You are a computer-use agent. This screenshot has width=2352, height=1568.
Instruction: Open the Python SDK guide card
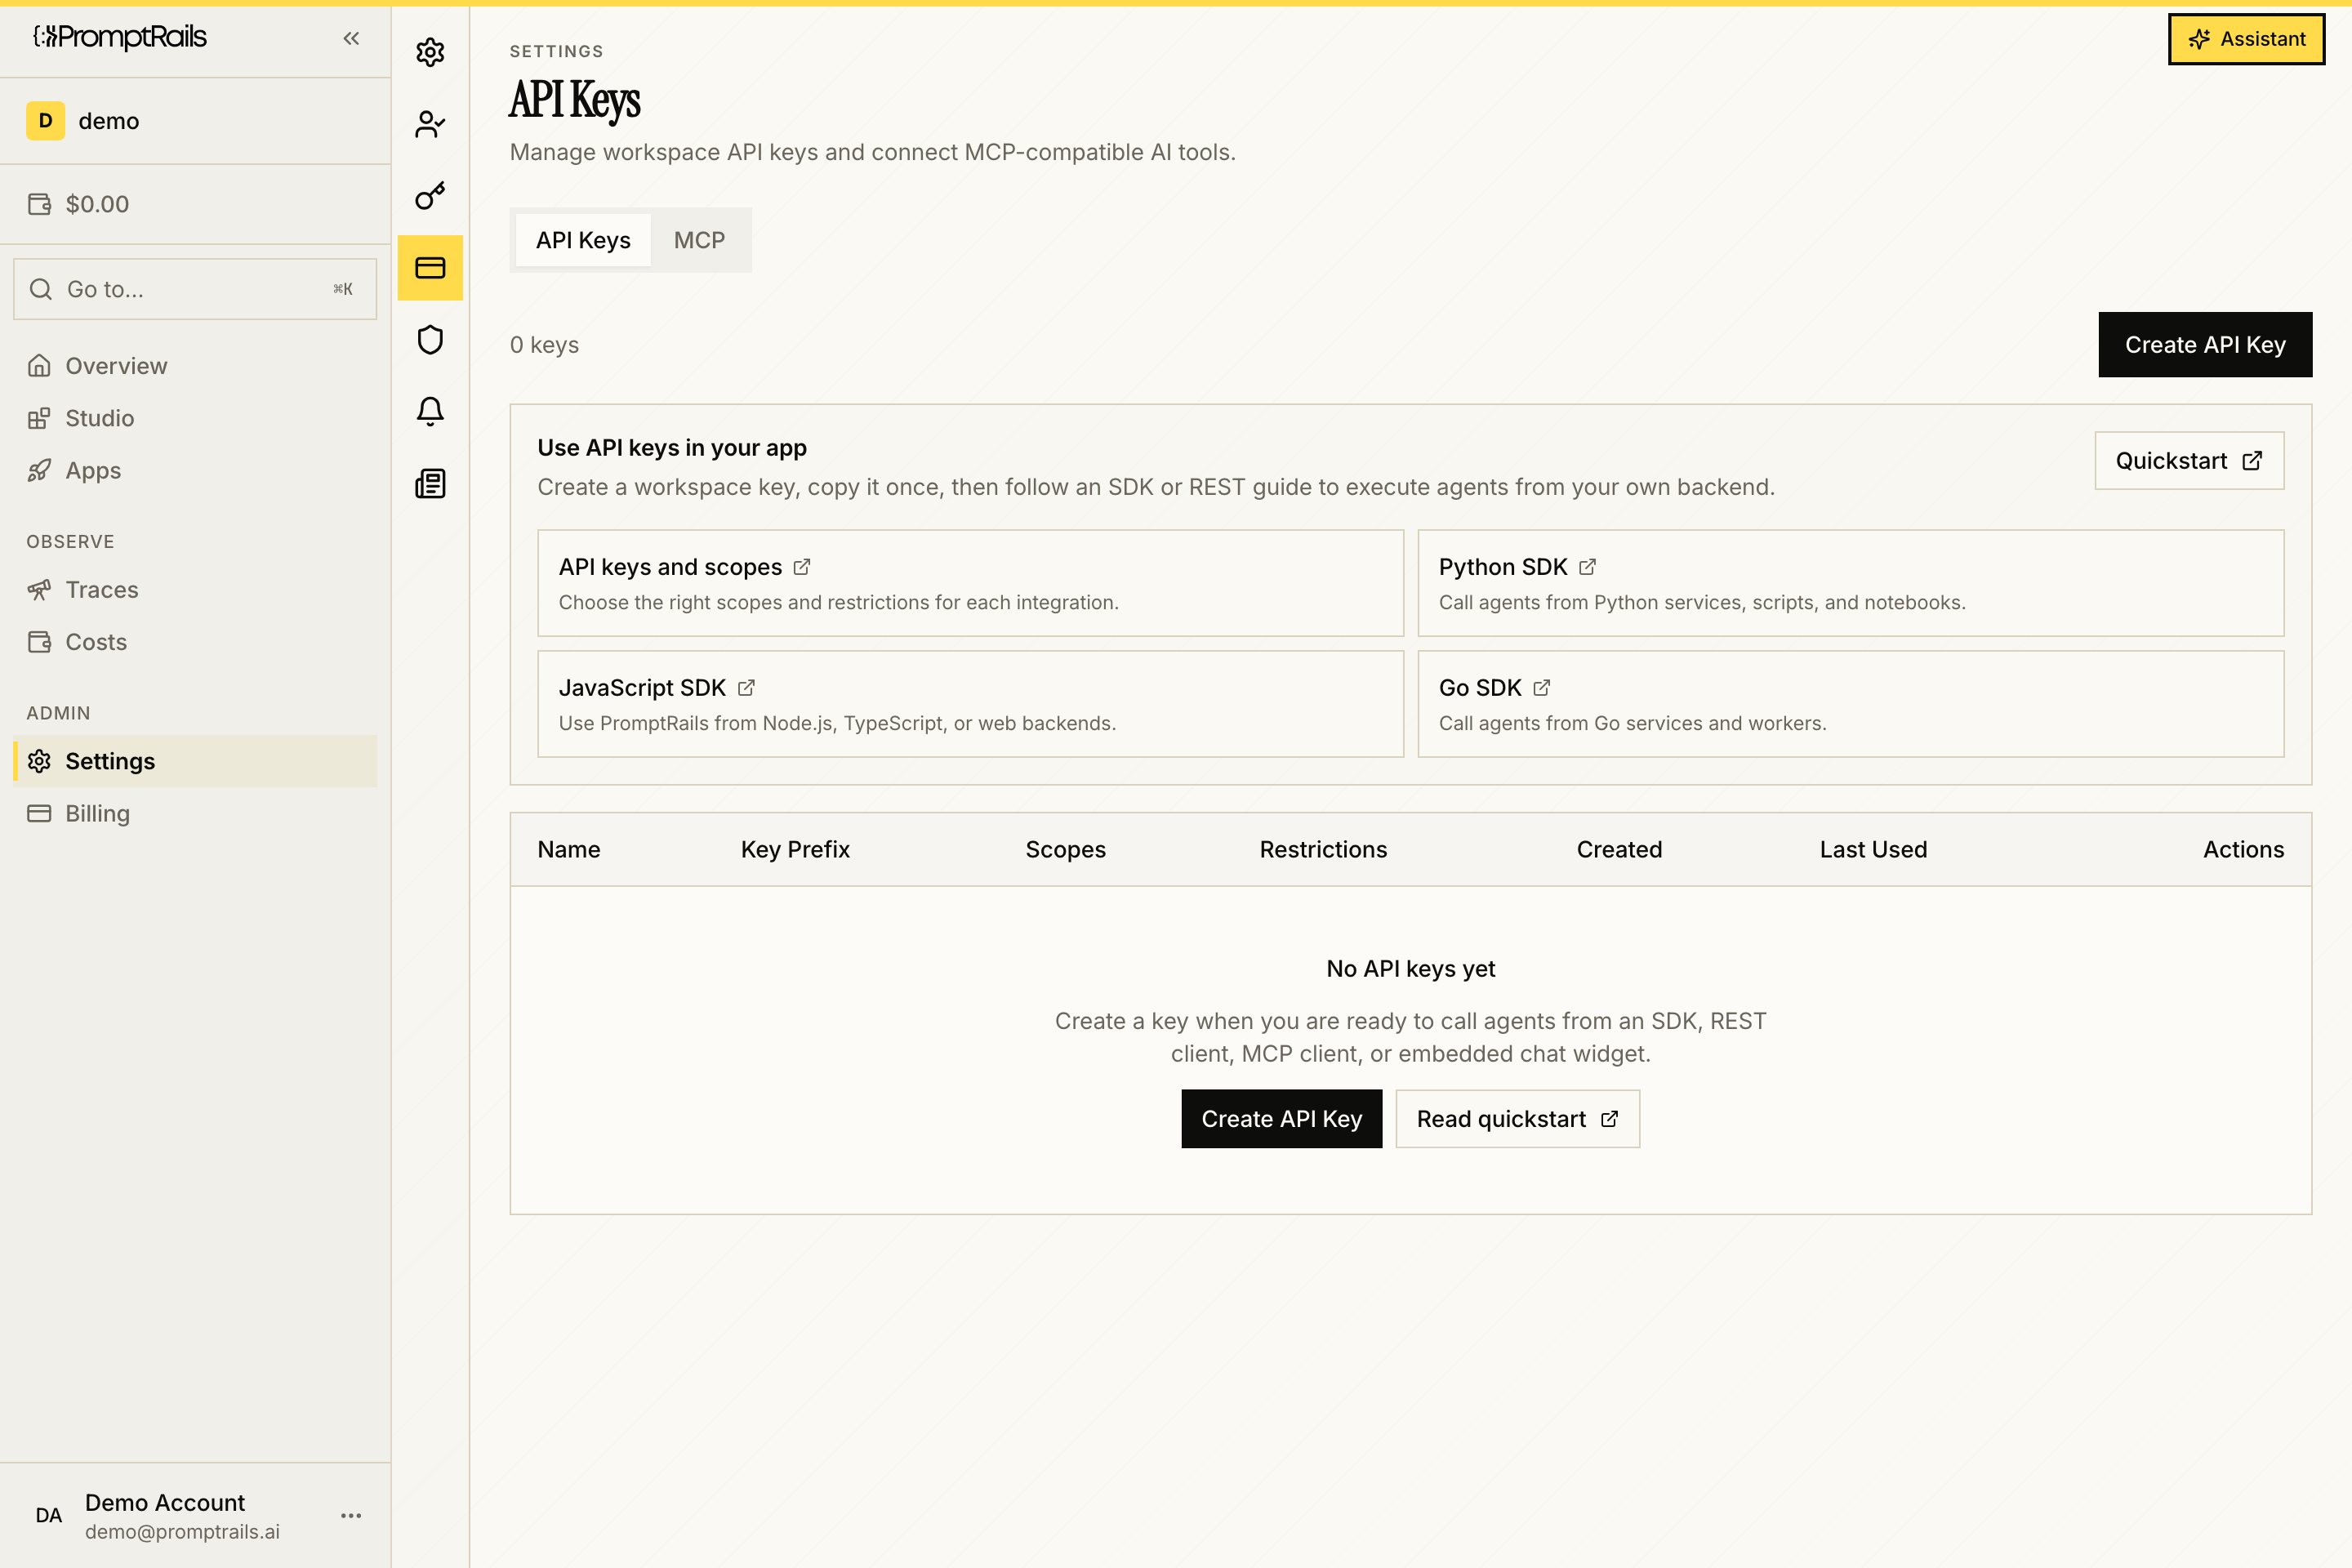pyautogui.click(x=1850, y=583)
